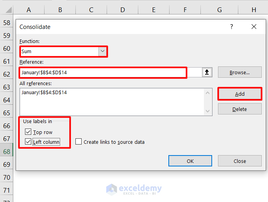Click the help question mark icon
This screenshot has width=268, height=202.
[x=231, y=27]
